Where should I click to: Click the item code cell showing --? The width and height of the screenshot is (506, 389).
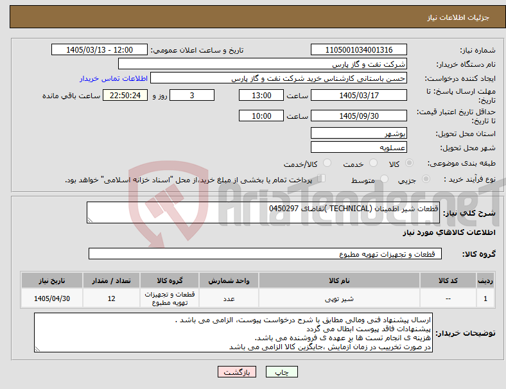point(448,298)
